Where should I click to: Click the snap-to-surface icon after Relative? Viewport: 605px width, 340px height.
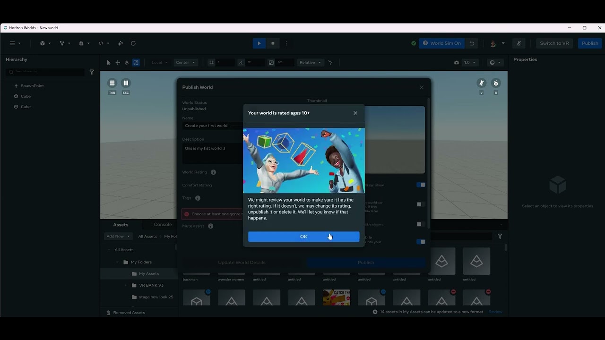[331, 62]
